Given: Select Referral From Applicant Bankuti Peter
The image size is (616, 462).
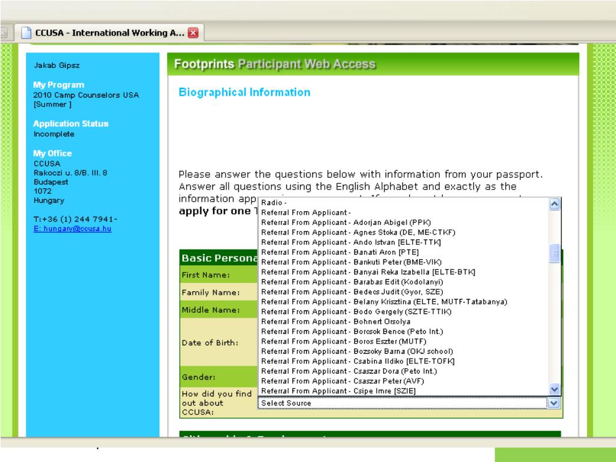Looking at the screenshot, I should click(x=404, y=262).
